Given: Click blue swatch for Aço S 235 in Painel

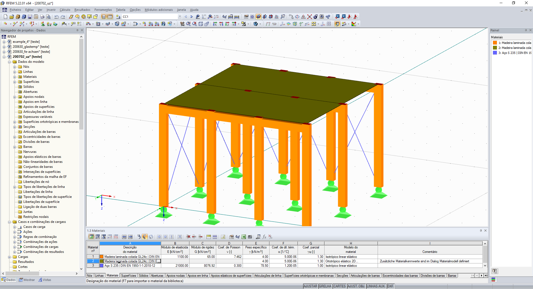Looking at the screenshot, I should click(495, 53).
